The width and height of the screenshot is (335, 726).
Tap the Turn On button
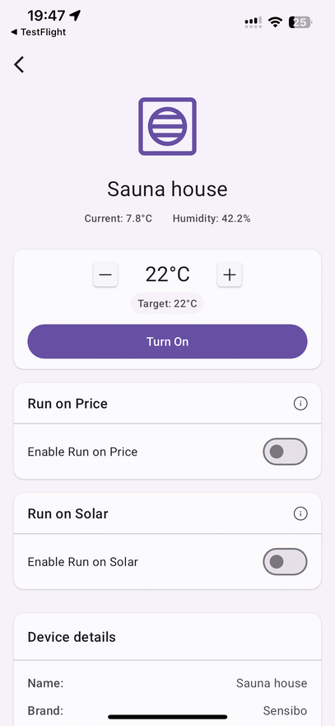(168, 341)
